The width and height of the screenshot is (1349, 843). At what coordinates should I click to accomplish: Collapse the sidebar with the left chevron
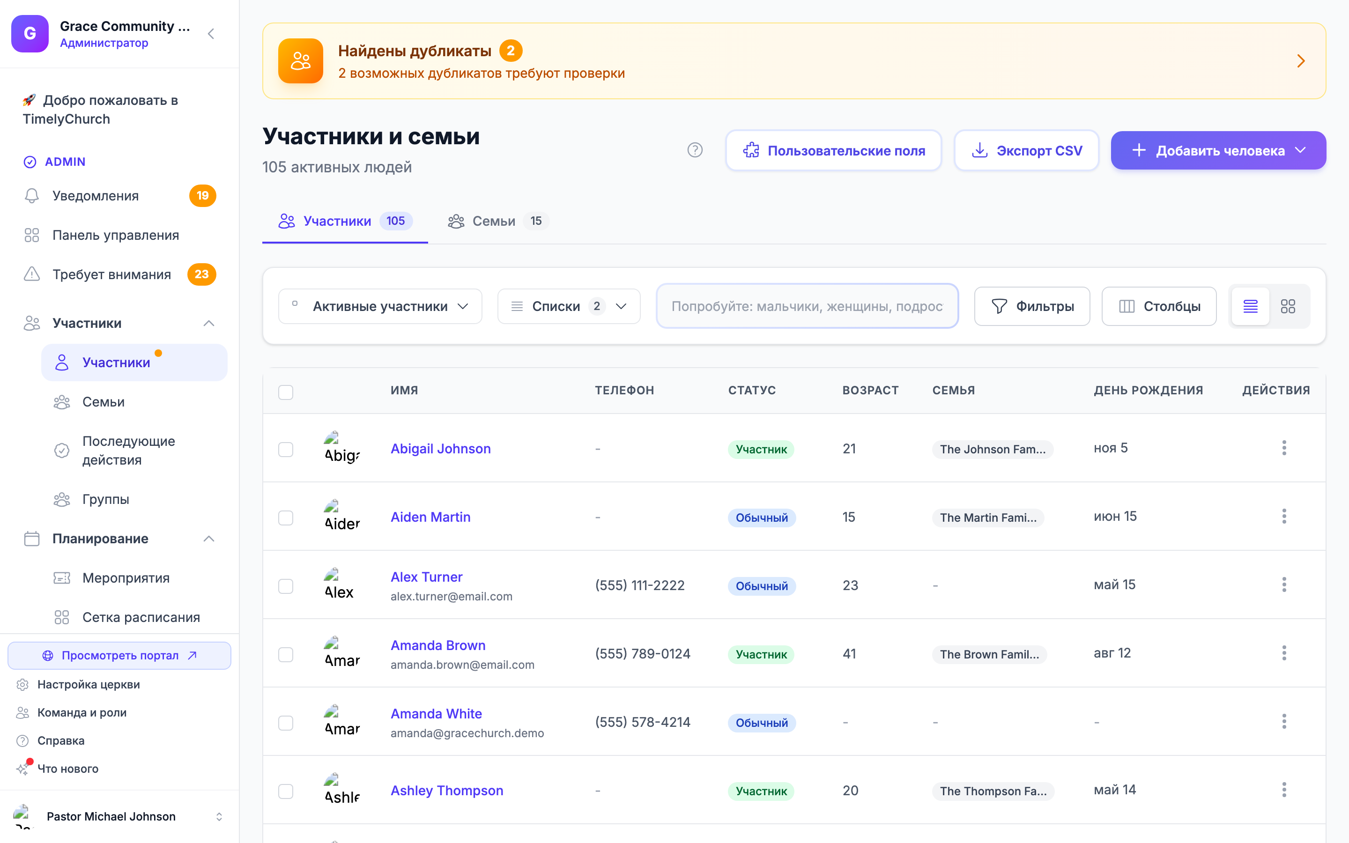point(211,34)
